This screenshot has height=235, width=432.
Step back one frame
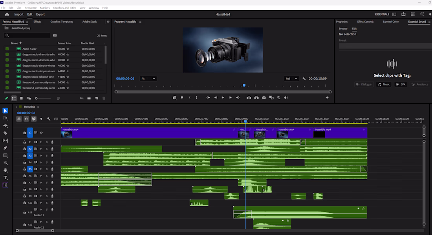216,98
